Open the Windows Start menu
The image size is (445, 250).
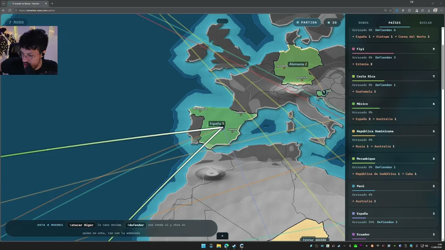(x=203, y=246)
